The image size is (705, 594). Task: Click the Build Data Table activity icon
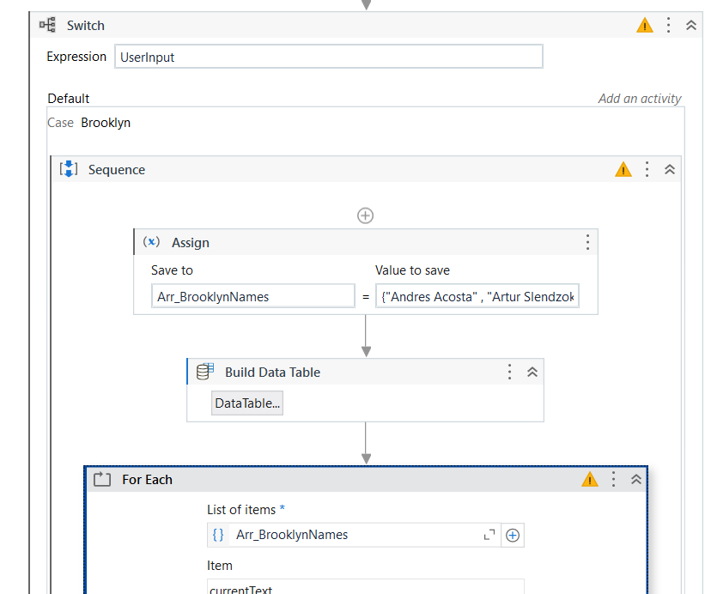click(204, 372)
